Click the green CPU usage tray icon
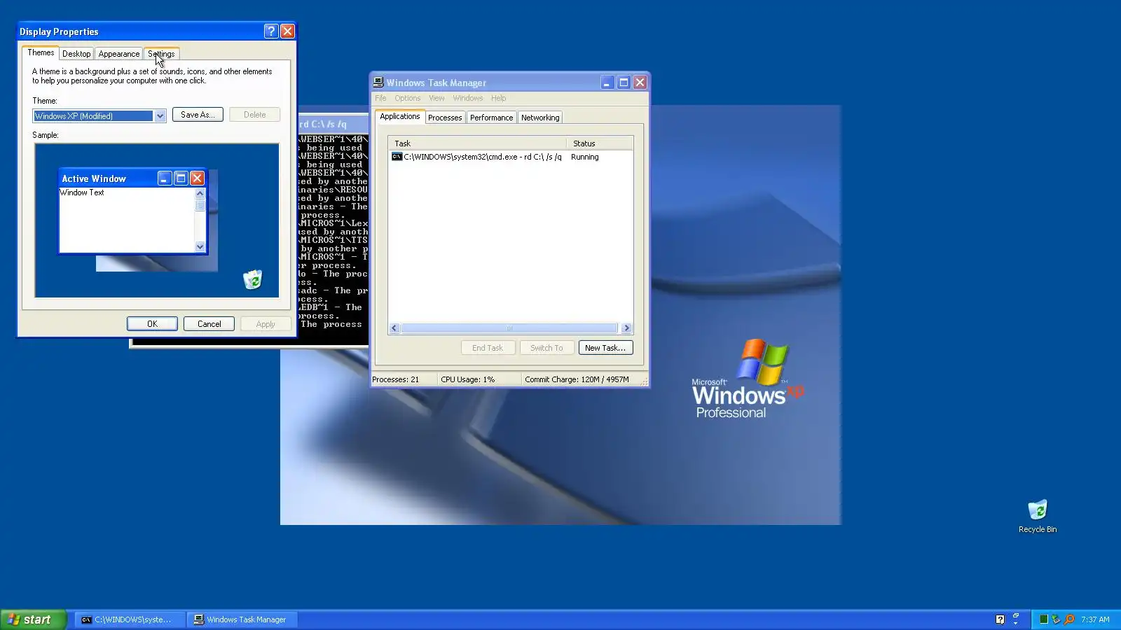 pos(1044,619)
